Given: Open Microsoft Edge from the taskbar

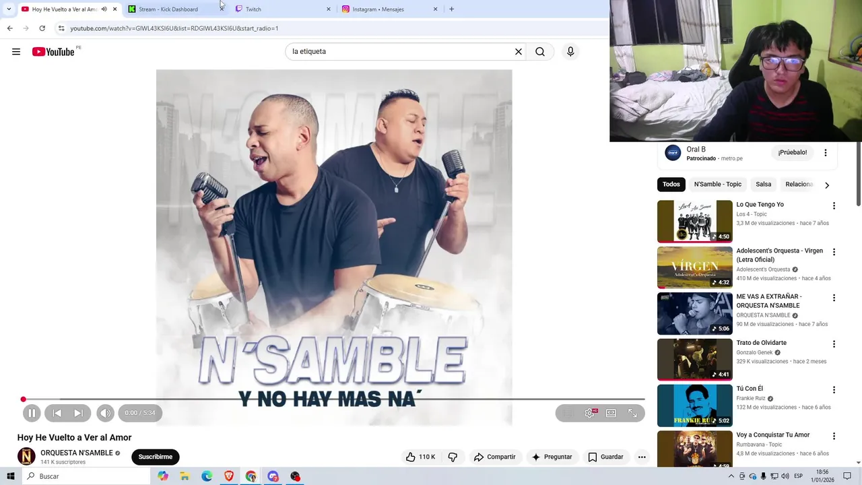Looking at the screenshot, I should pos(207,476).
